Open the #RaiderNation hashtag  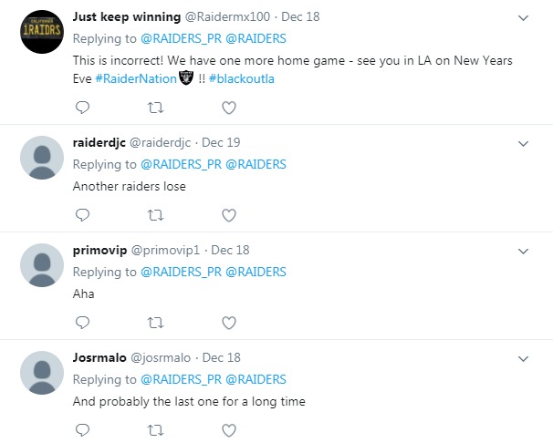(130, 77)
